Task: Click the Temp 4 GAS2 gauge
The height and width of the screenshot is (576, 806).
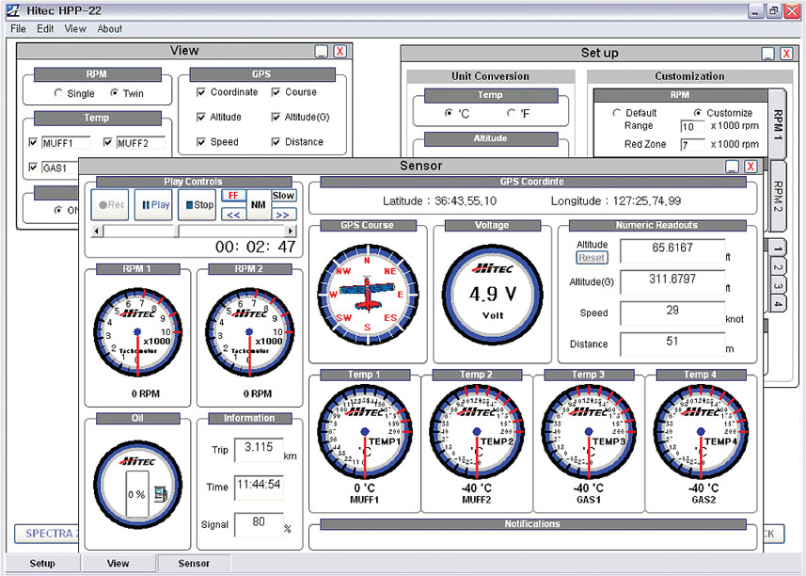Action: pyautogui.click(x=701, y=432)
